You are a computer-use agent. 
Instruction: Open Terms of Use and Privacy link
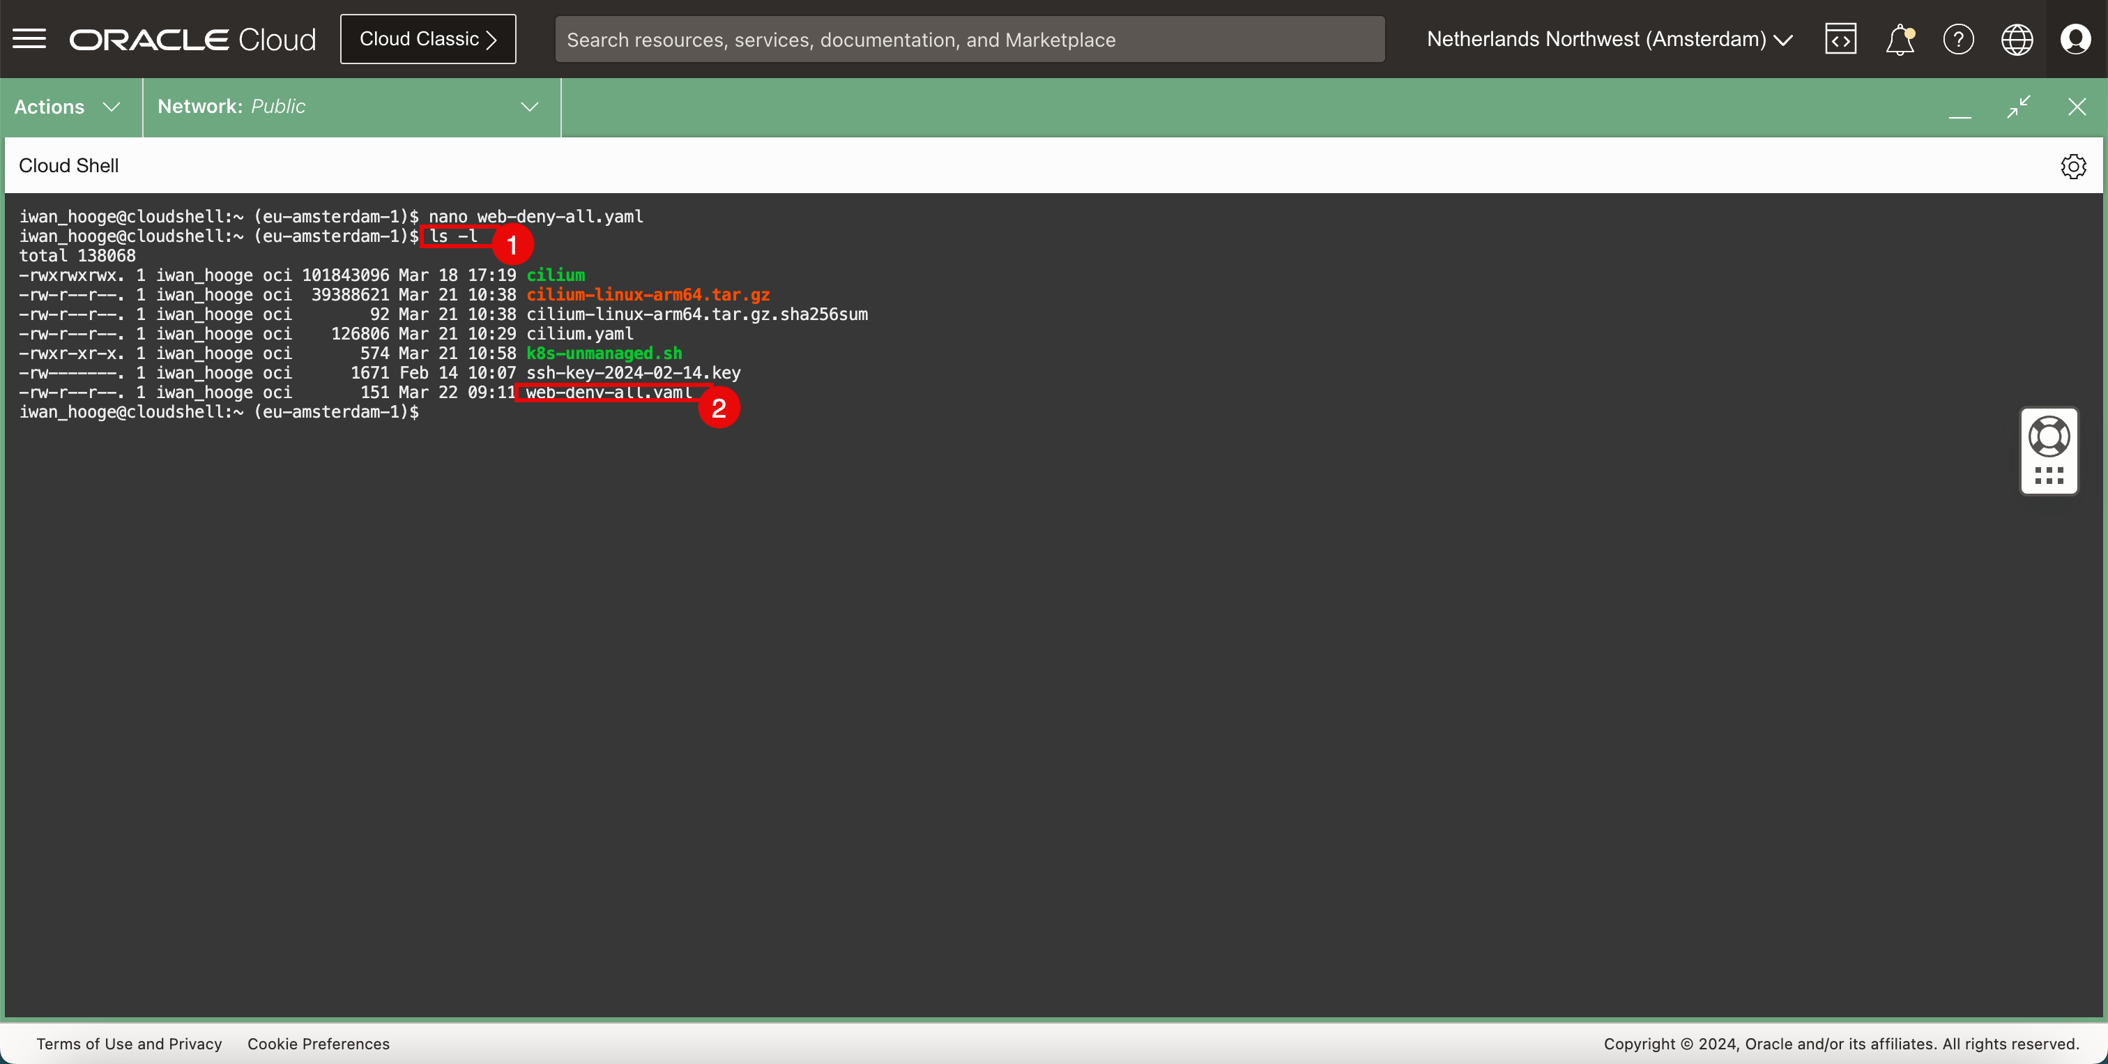[129, 1044]
